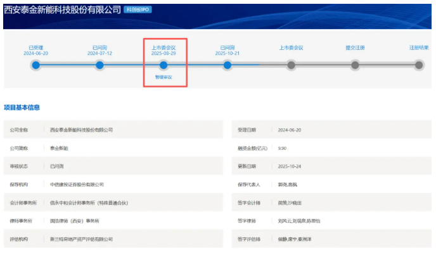Viewport: 436px width, 253px height.
Task: Click the 暂缓审议 label under the timeline
Action: (x=163, y=77)
